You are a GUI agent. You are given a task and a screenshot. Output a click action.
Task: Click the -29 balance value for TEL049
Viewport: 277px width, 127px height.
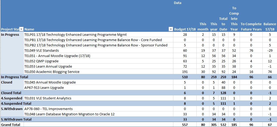click(x=270, y=50)
